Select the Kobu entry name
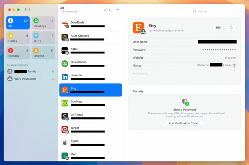 (x=74, y=49)
